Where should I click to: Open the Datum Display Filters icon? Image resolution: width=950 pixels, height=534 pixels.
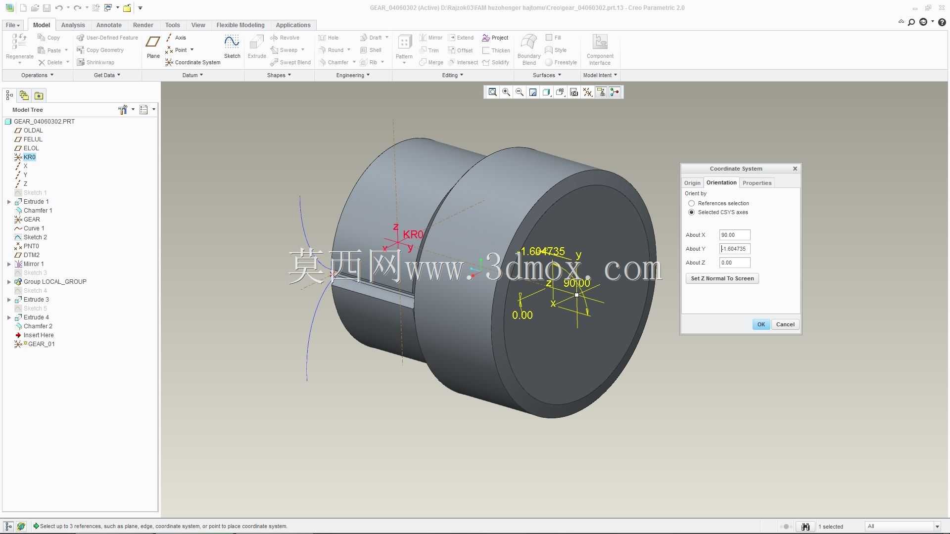(x=587, y=92)
